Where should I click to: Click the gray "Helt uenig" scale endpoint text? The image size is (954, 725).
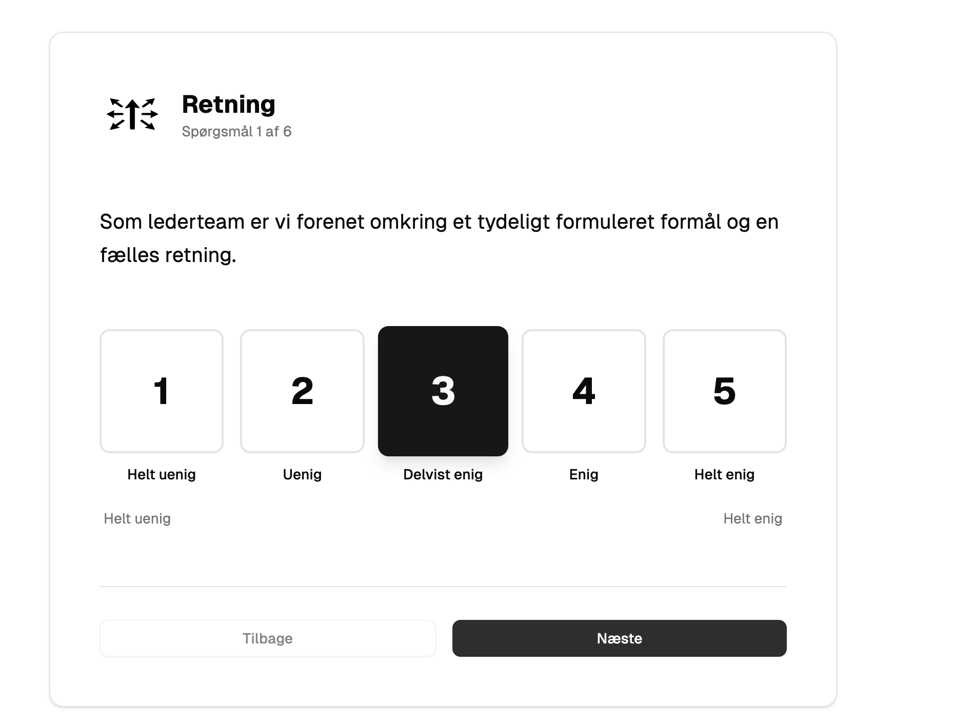pyautogui.click(x=137, y=518)
